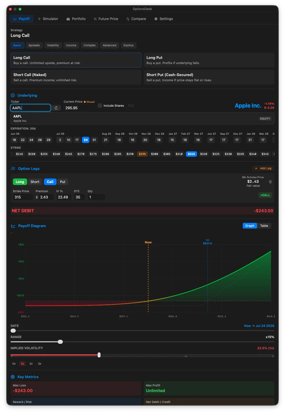
Task: Open the Simulator tab
Action: coord(48,19)
